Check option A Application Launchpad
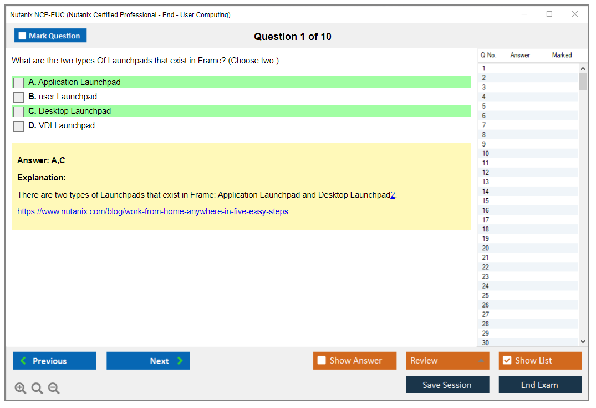The width and height of the screenshot is (596, 408). click(x=19, y=83)
